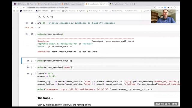Click the 'Start by making a copy' paragraph
The height and width of the screenshot is (108, 192).
pos(64,105)
